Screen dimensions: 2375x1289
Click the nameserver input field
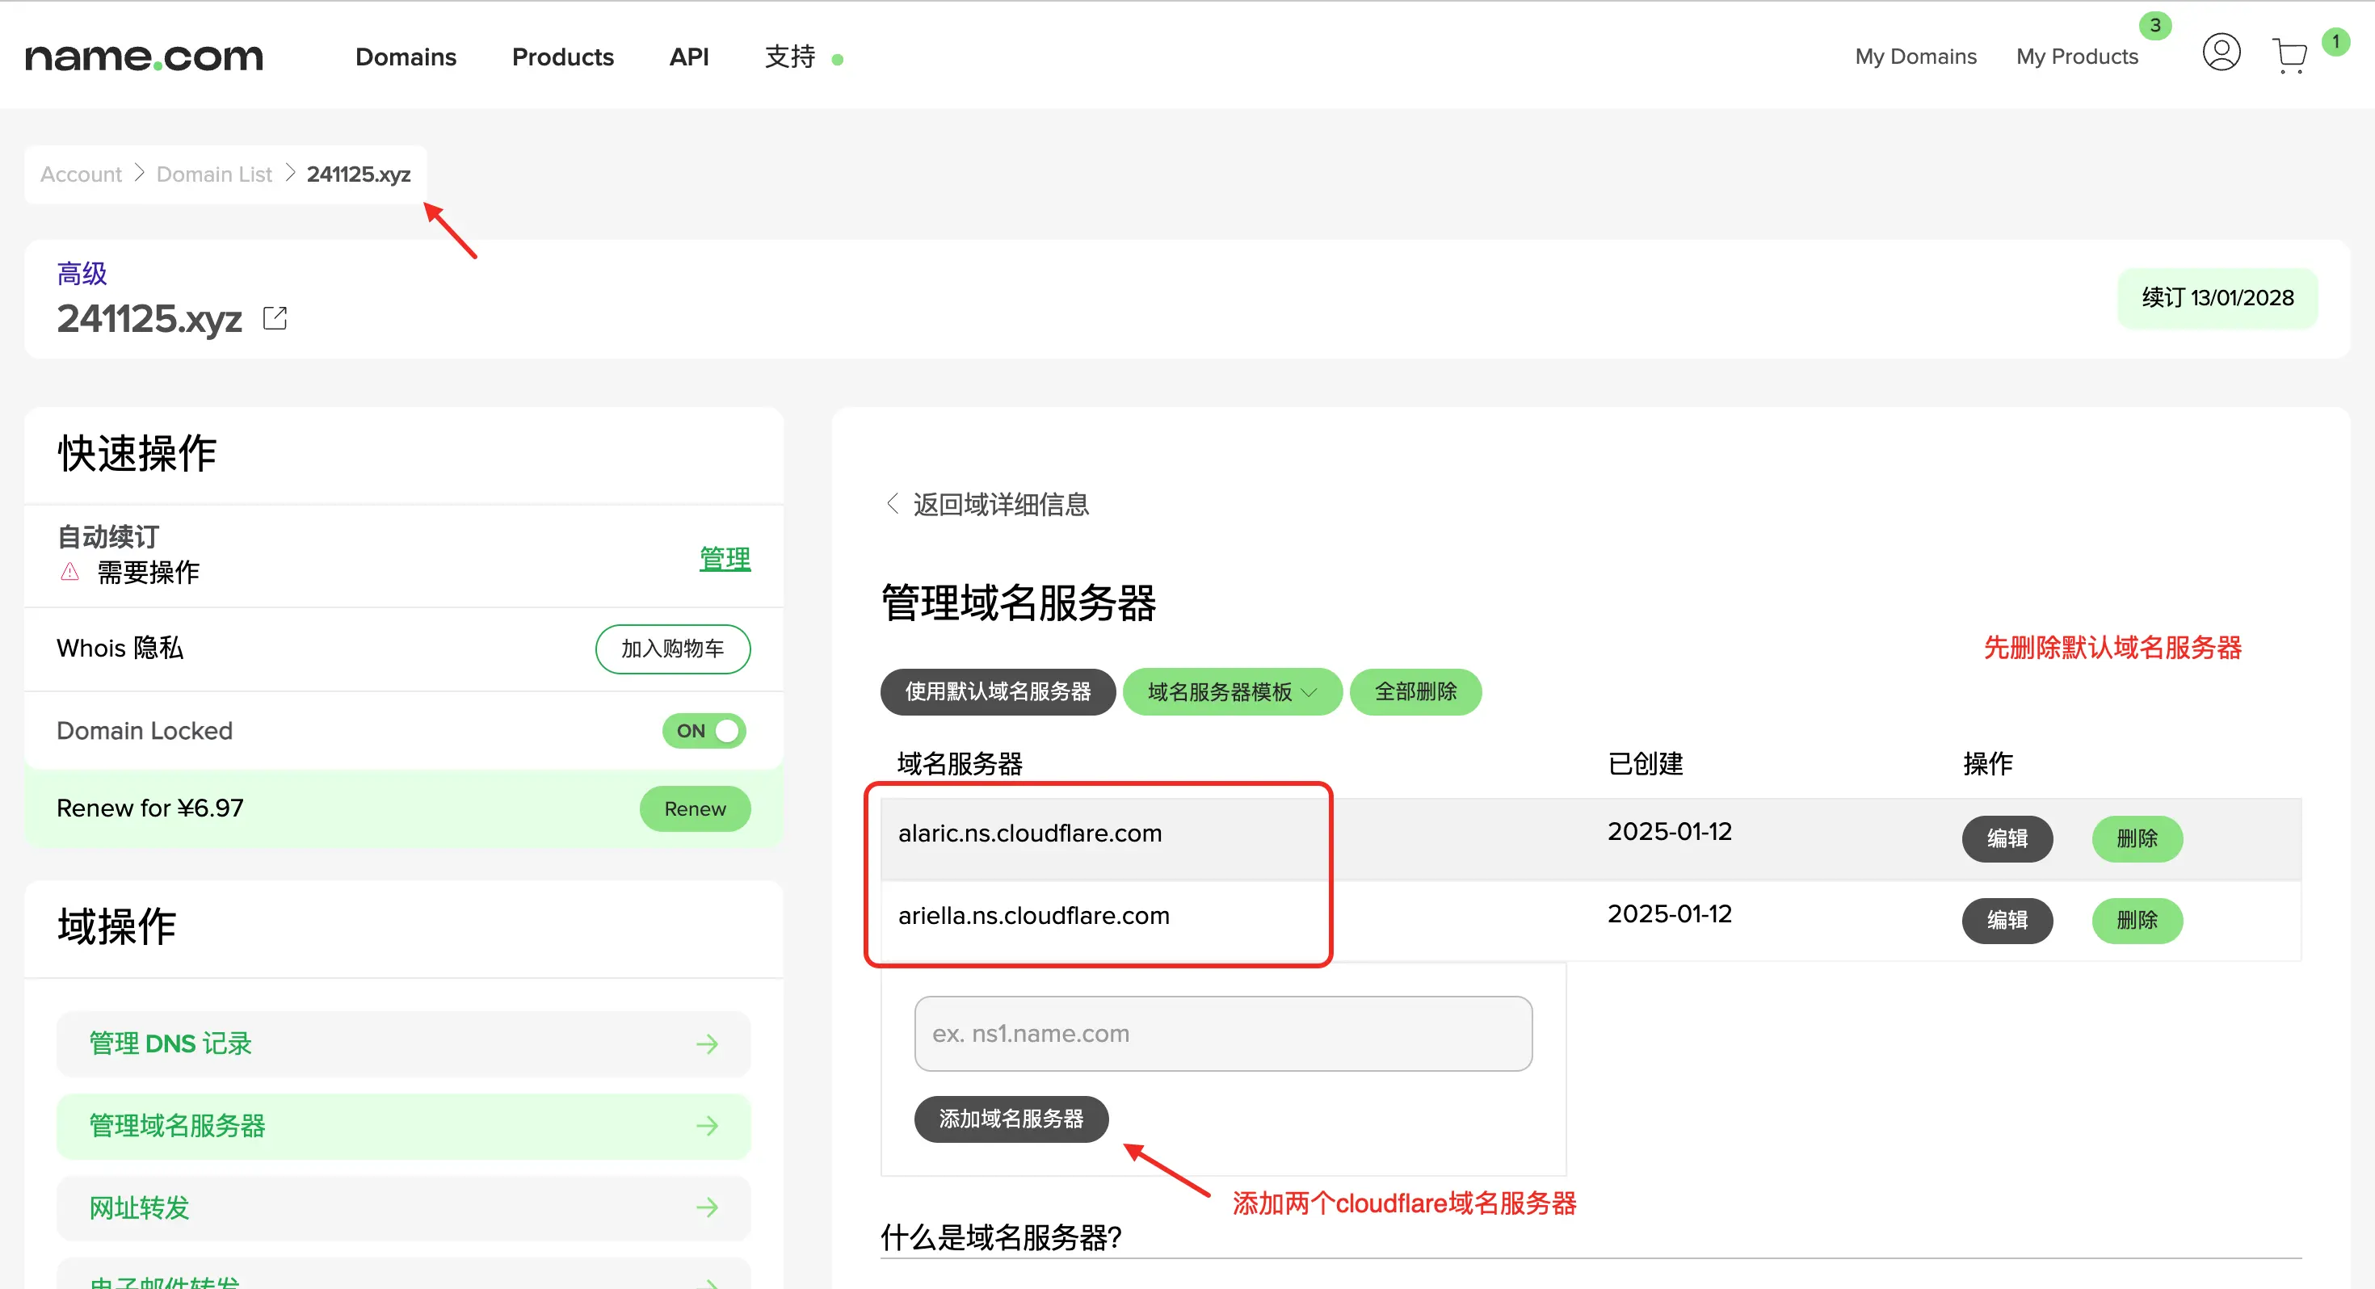tap(1222, 1034)
